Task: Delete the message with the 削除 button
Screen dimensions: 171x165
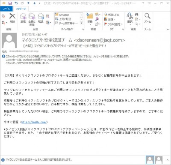Action: click(12, 18)
